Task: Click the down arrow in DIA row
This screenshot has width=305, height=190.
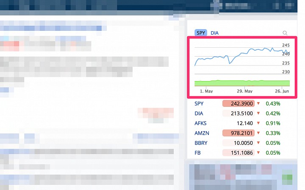Action: (x=258, y=113)
